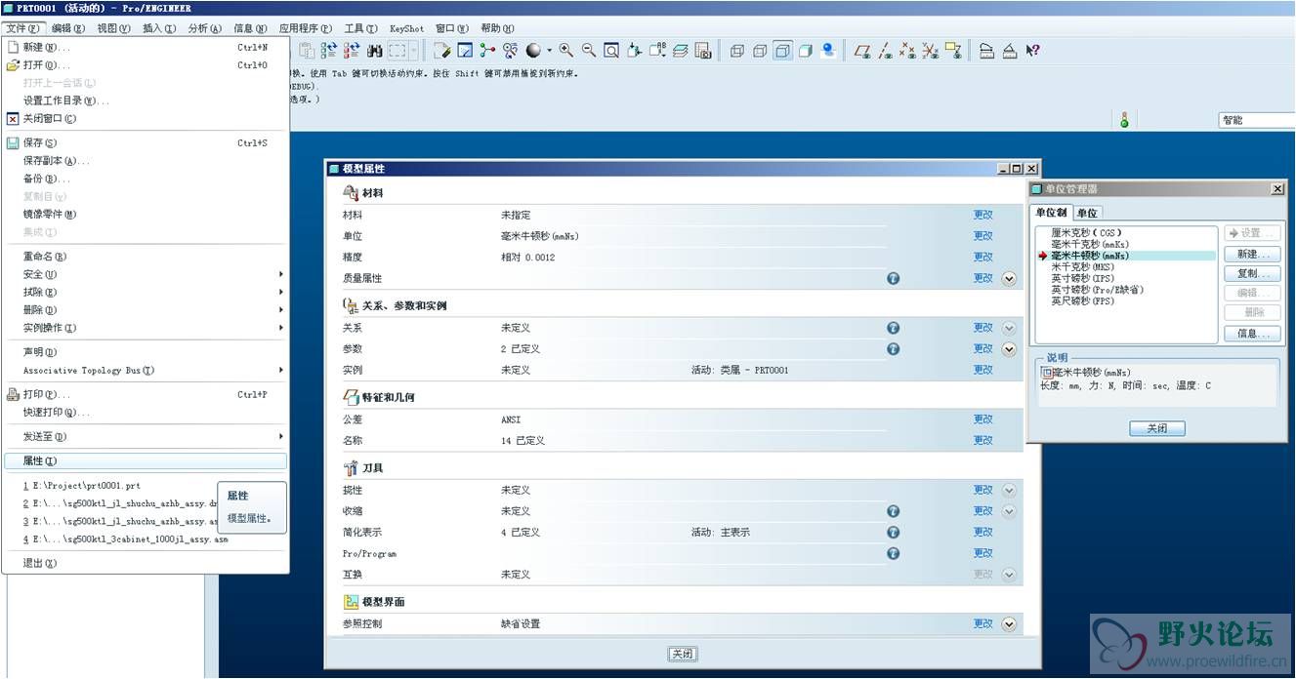The width and height of the screenshot is (1296, 679).
Task: Click info icon on Pro/Program row
Action: (x=893, y=553)
